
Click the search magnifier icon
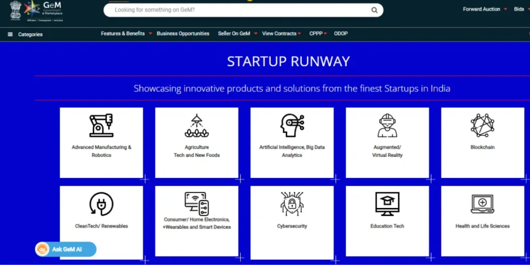pos(374,10)
